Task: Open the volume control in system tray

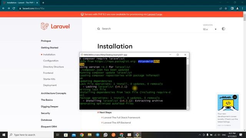Action: tap(219, 135)
